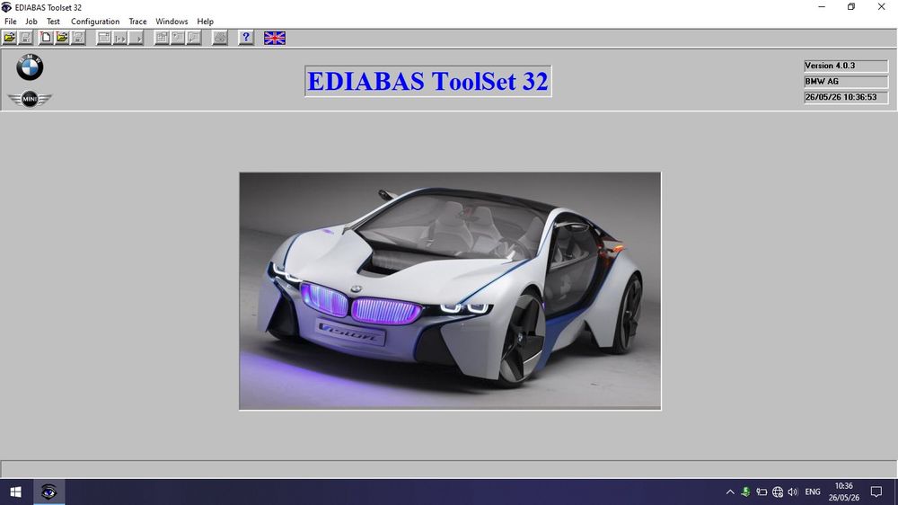Open the Windows Start menu

15,492
